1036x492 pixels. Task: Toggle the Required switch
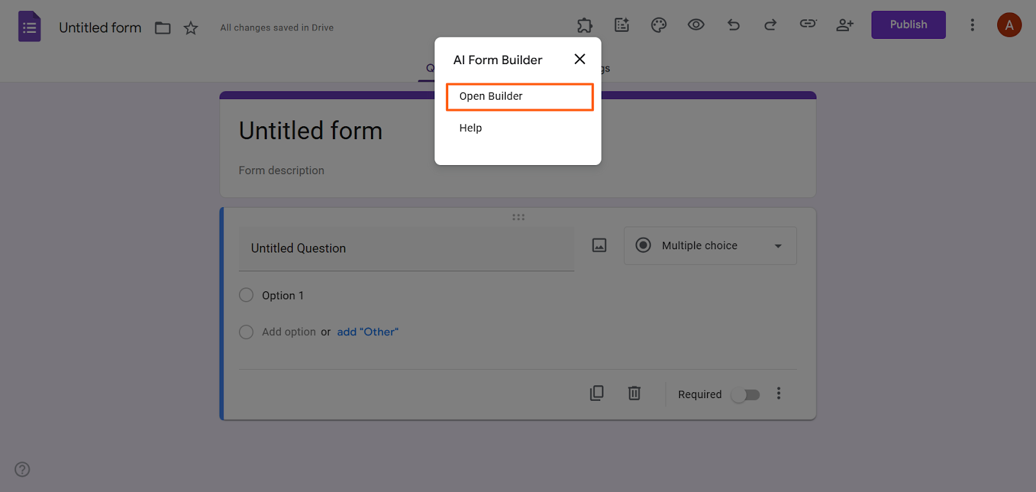(745, 395)
